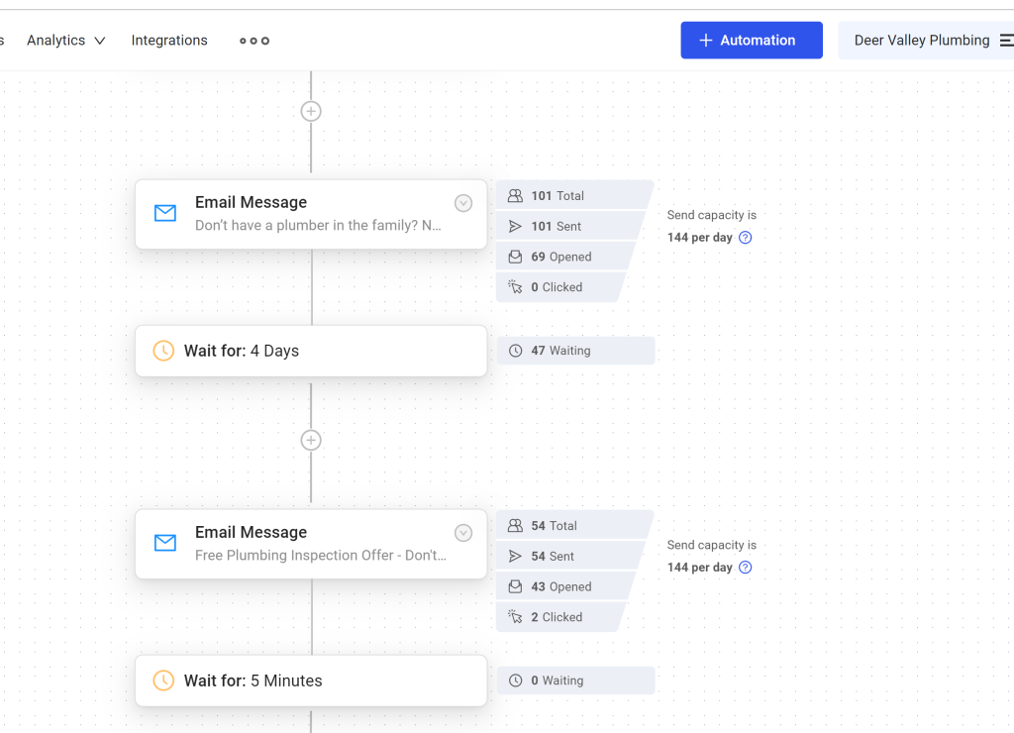Select the Free Plumbing Inspection Offer email card
Viewport: 1014px width, 733px height.
tap(311, 544)
